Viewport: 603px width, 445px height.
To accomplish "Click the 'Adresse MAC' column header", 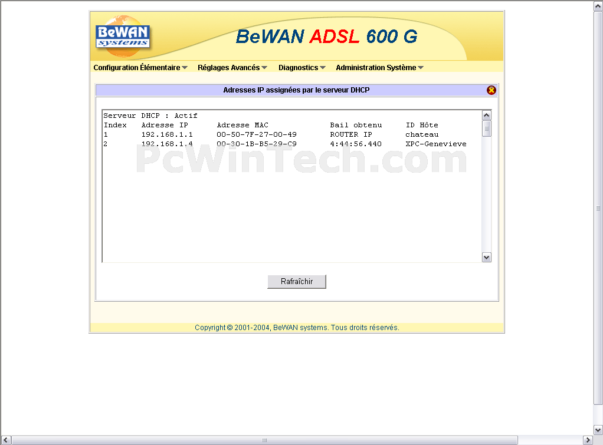I will 242,125.
